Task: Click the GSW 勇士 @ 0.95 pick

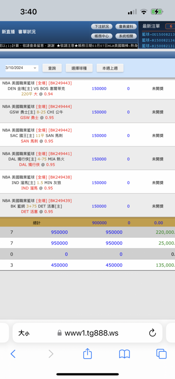Action: 37,118
